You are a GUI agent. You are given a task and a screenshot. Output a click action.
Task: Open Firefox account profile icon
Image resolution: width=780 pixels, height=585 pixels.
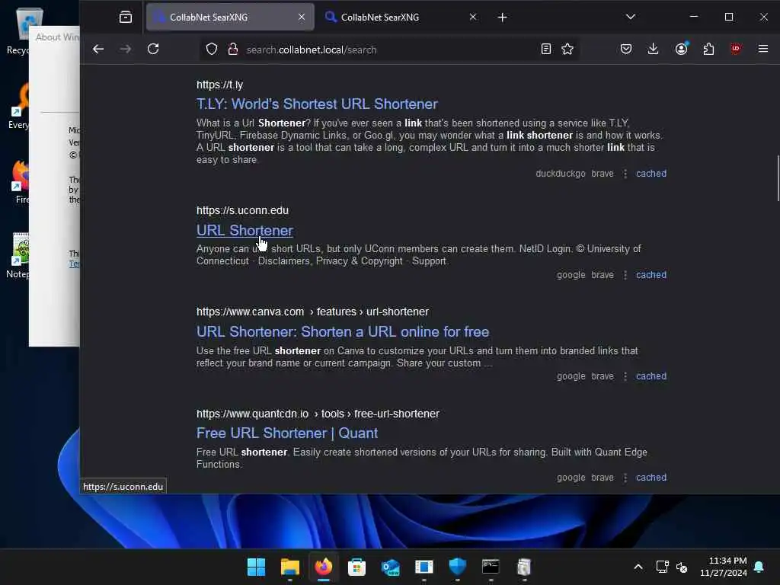point(681,48)
